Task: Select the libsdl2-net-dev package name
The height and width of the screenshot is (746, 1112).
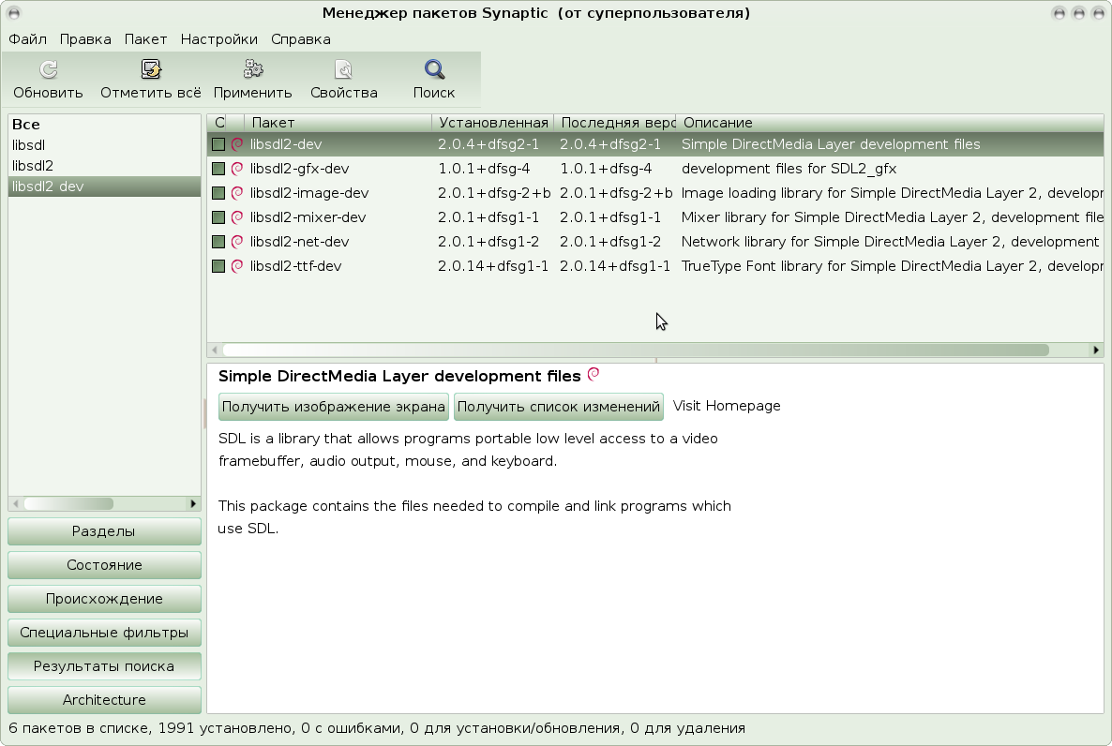Action: 299,242
